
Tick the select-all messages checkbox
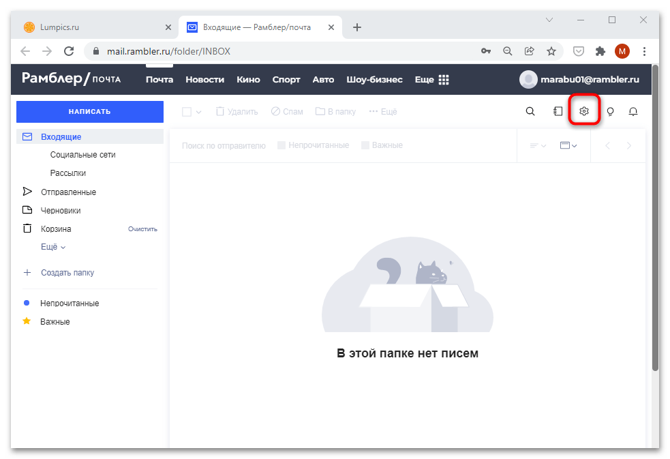click(x=187, y=112)
